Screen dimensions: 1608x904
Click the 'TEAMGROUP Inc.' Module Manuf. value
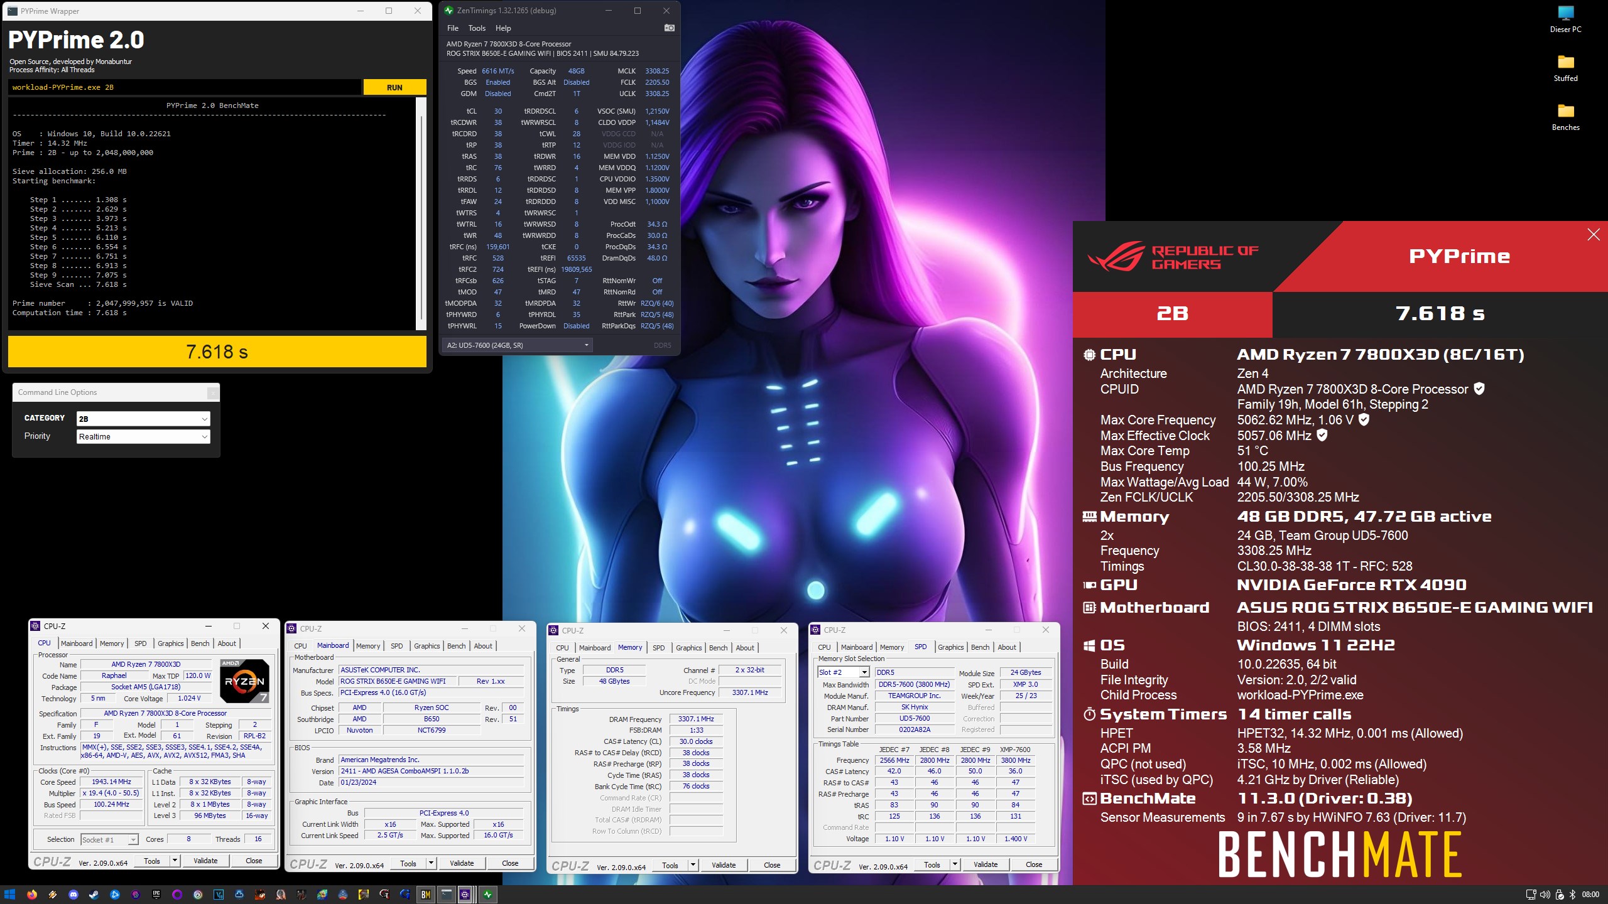[914, 696]
